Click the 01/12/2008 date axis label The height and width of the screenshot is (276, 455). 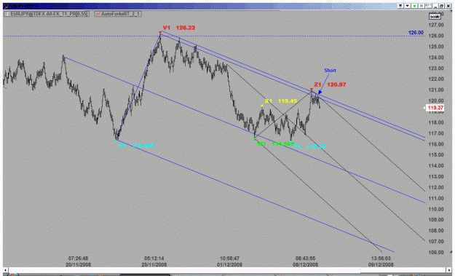click(x=229, y=264)
